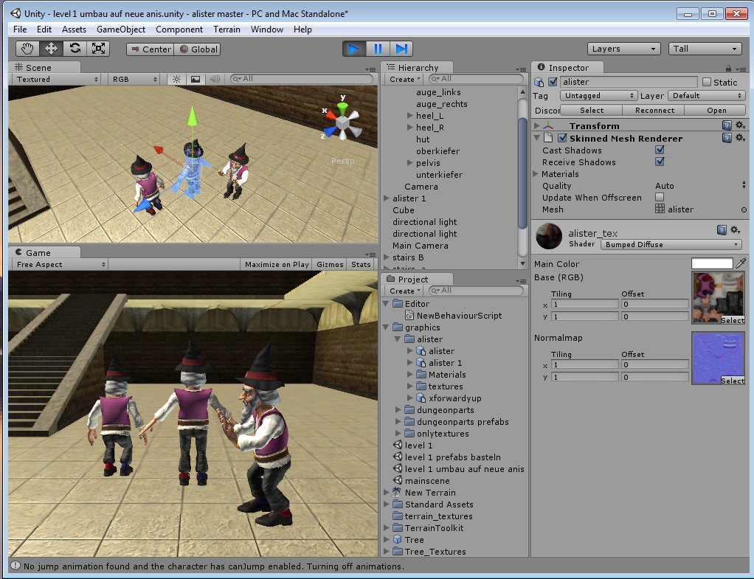Click the eyedropper next to Main Color
The height and width of the screenshot is (579, 754).
[x=741, y=263]
